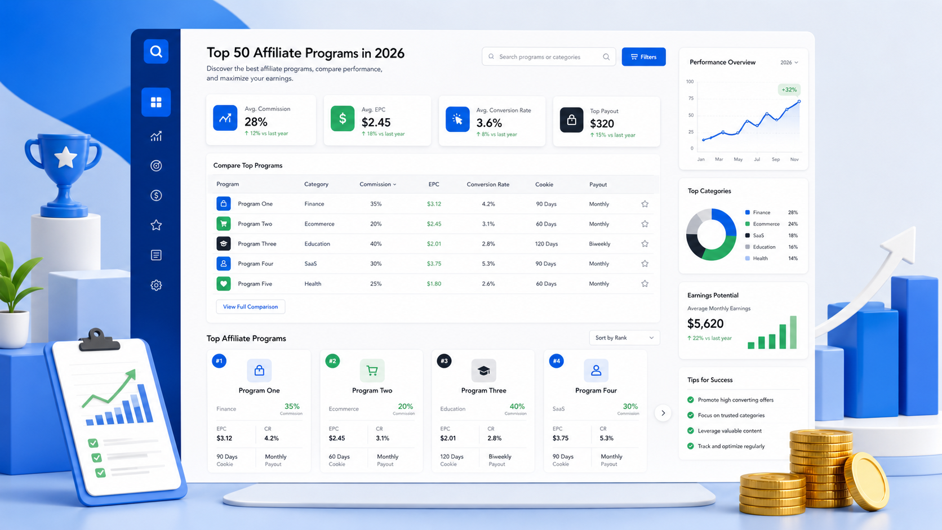Image resolution: width=942 pixels, height=530 pixels.
Task: Open the reports document icon in sidebar
Action: pos(156,255)
